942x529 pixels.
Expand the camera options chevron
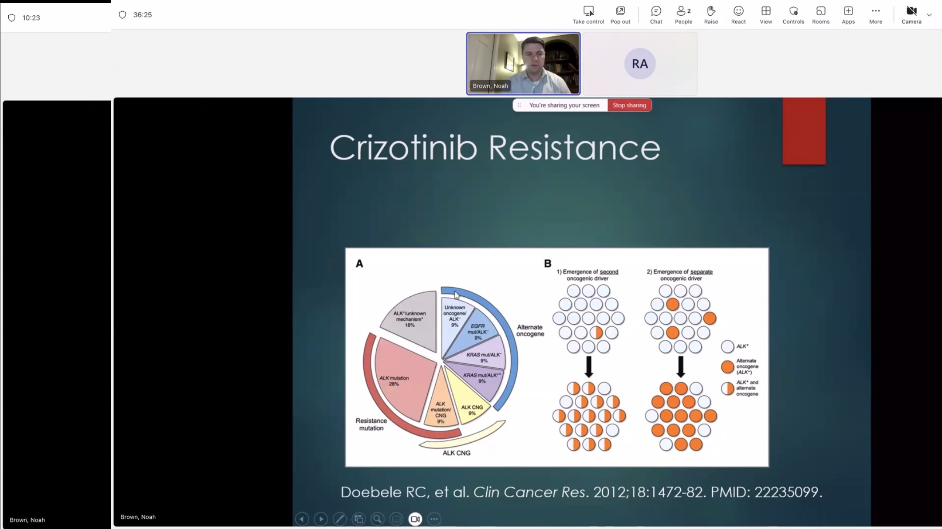929,15
